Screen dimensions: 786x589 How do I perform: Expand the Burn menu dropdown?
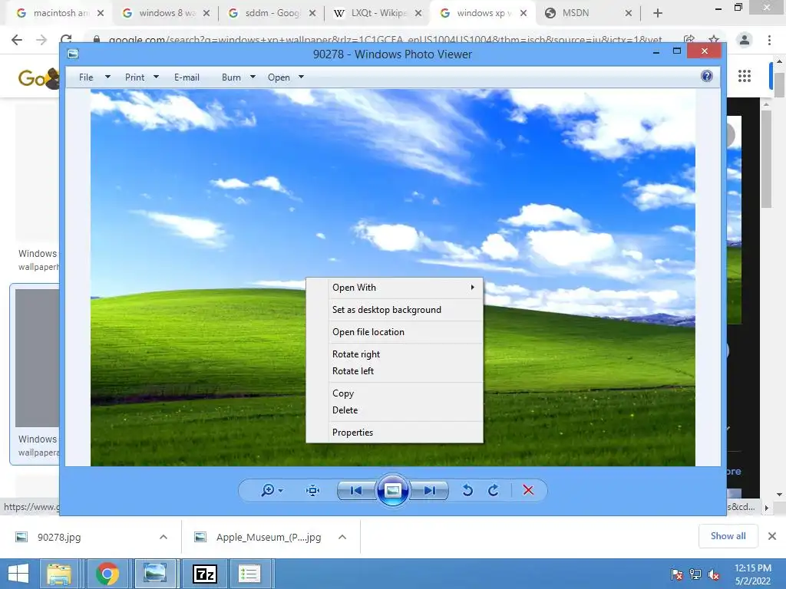[253, 77]
